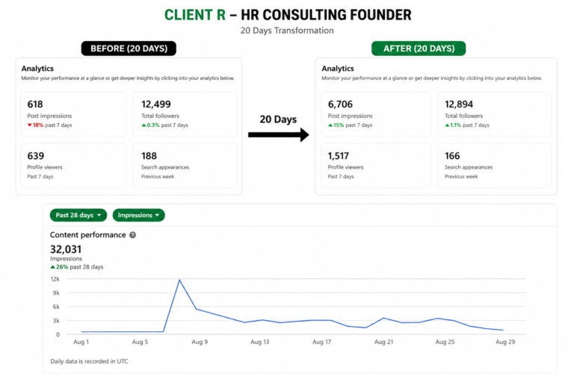Viewport: 574px width, 382px height.
Task: Click the 3k y-axis label
Action: 56,321
